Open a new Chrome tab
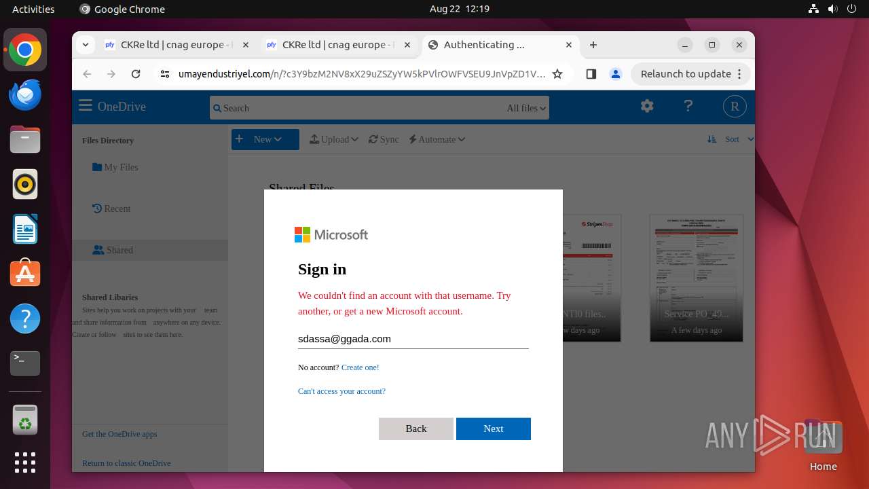Viewport: 869px width, 489px height. point(593,45)
